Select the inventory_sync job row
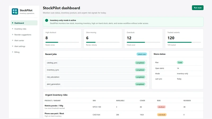The width and height of the screenshot is (212, 119). [x=96, y=70]
